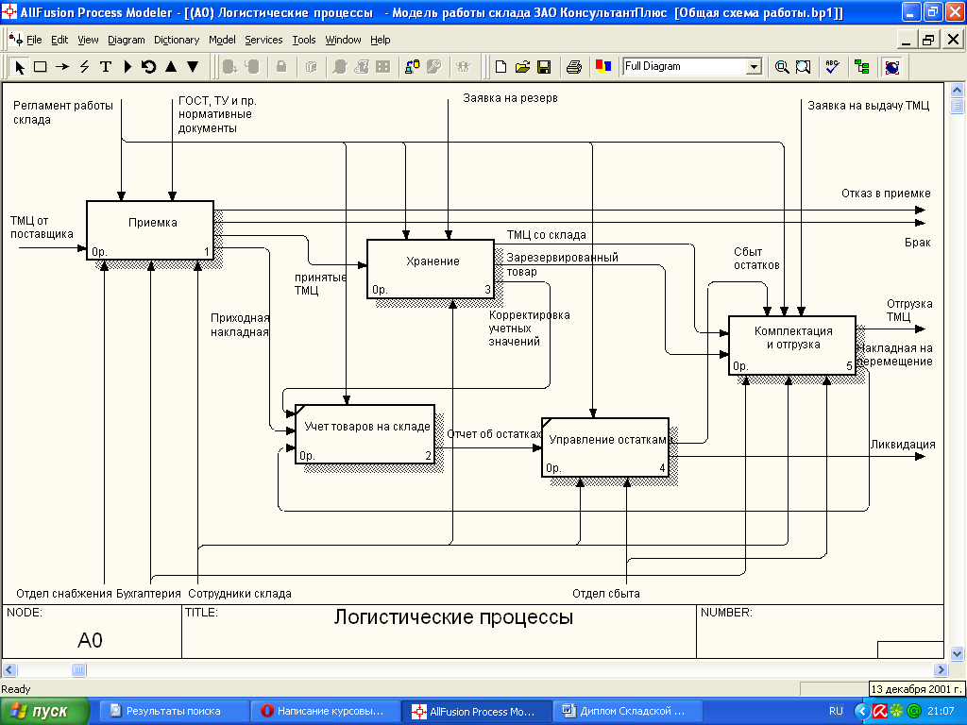Click the Логистические процессы diagram title
This screenshot has height=725, width=967.
tap(453, 617)
